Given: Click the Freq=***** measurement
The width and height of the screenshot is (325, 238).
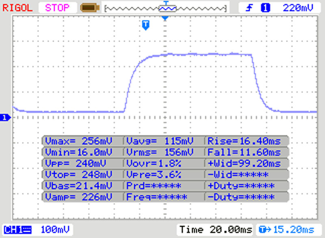Looking at the screenshot, I should point(157,197).
